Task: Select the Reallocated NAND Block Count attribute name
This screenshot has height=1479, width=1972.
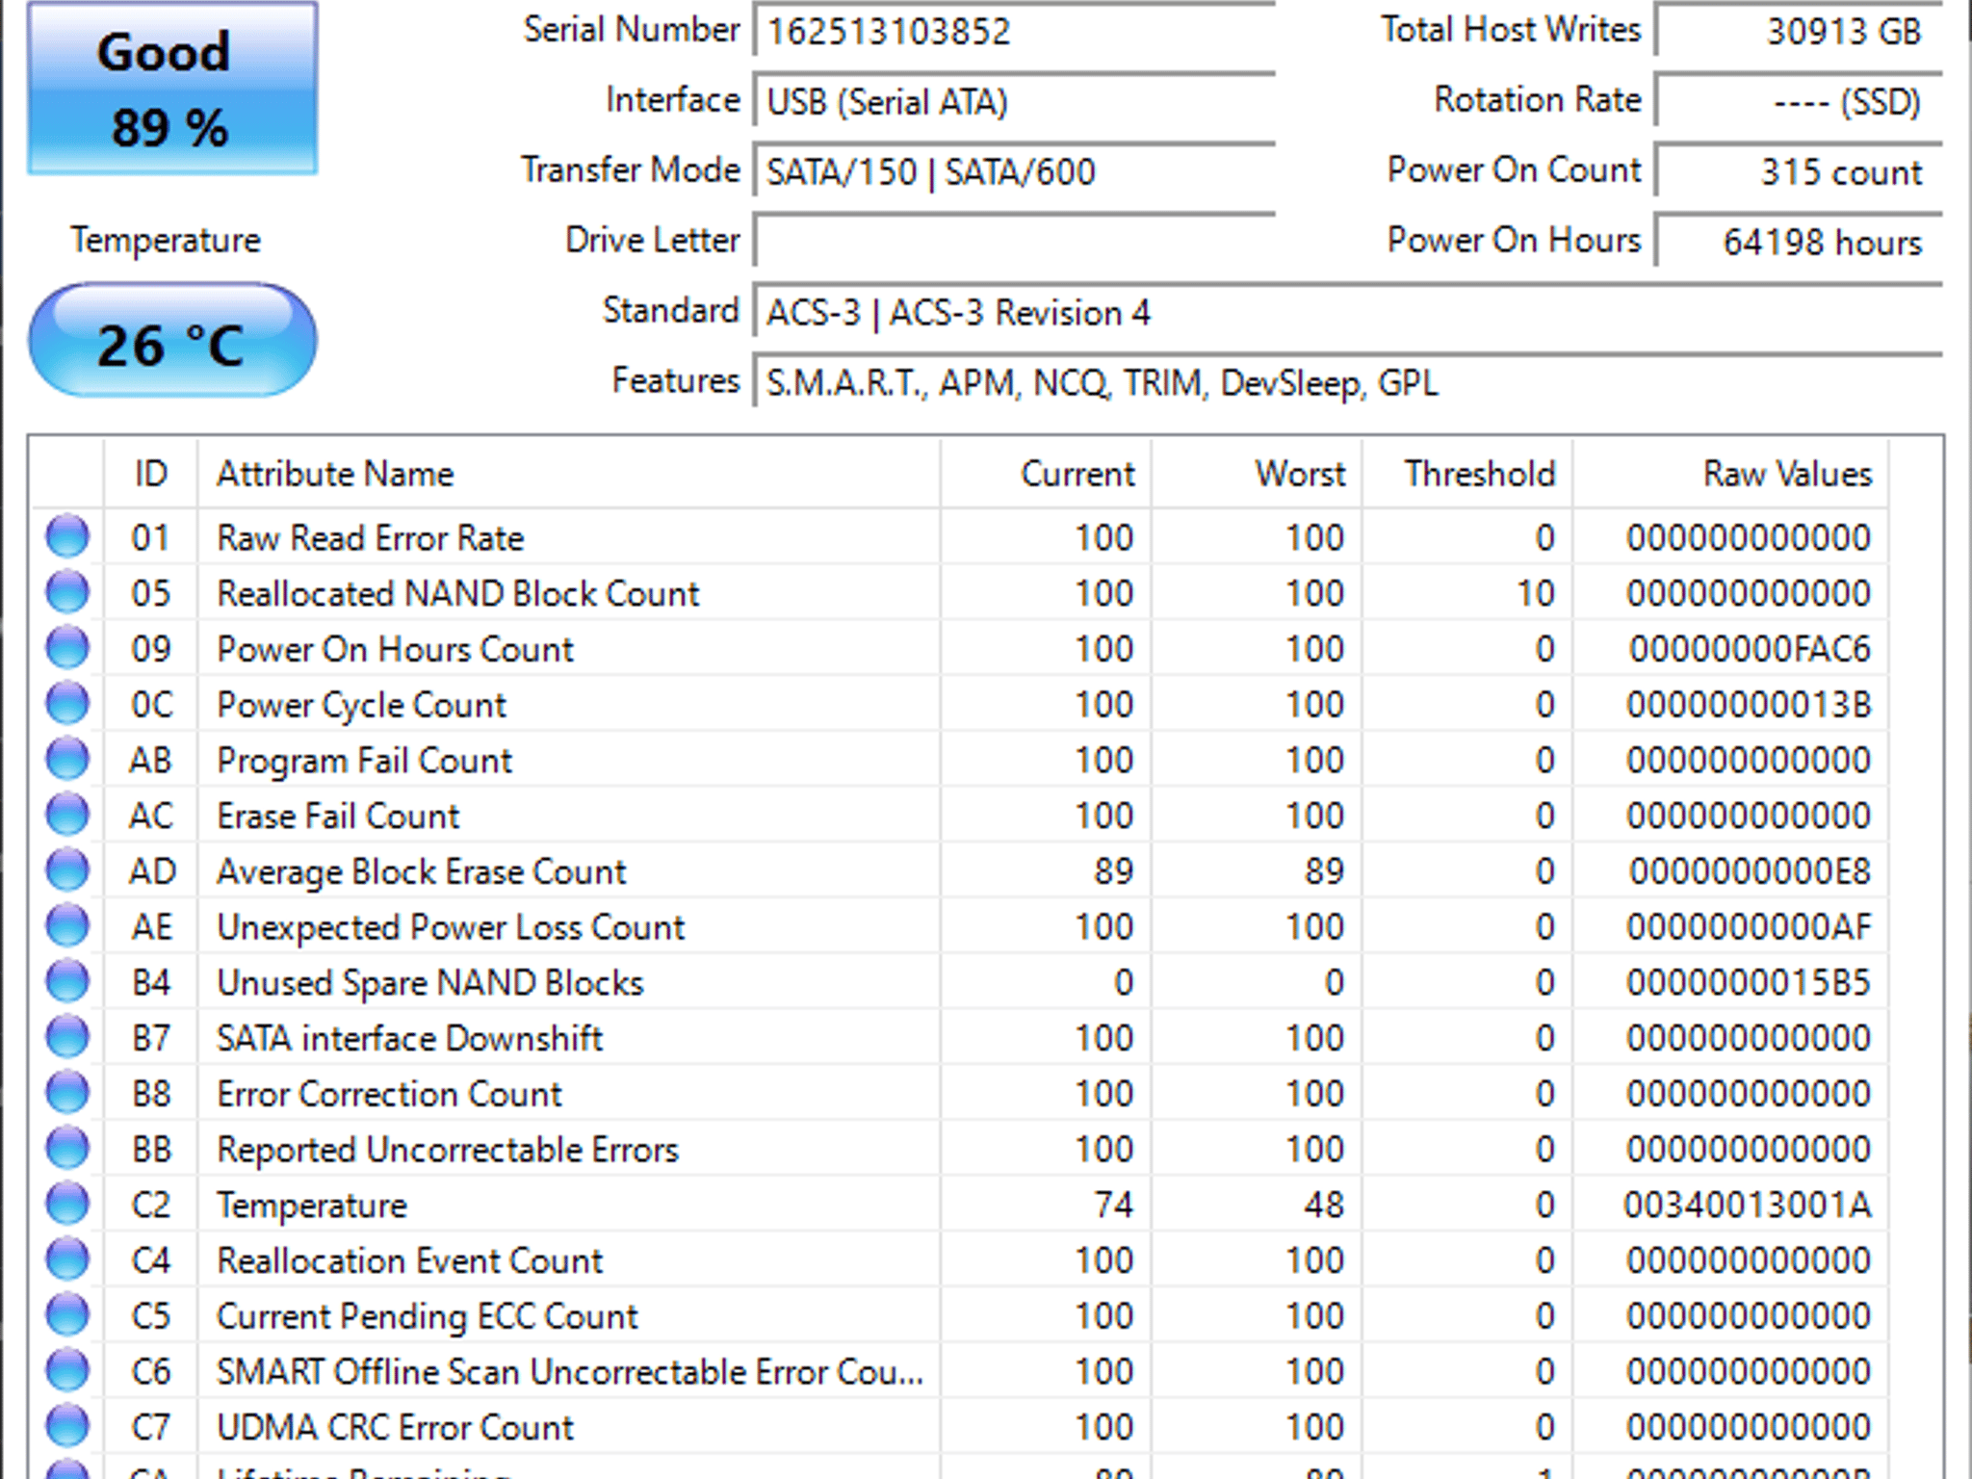Action: point(457,593)
